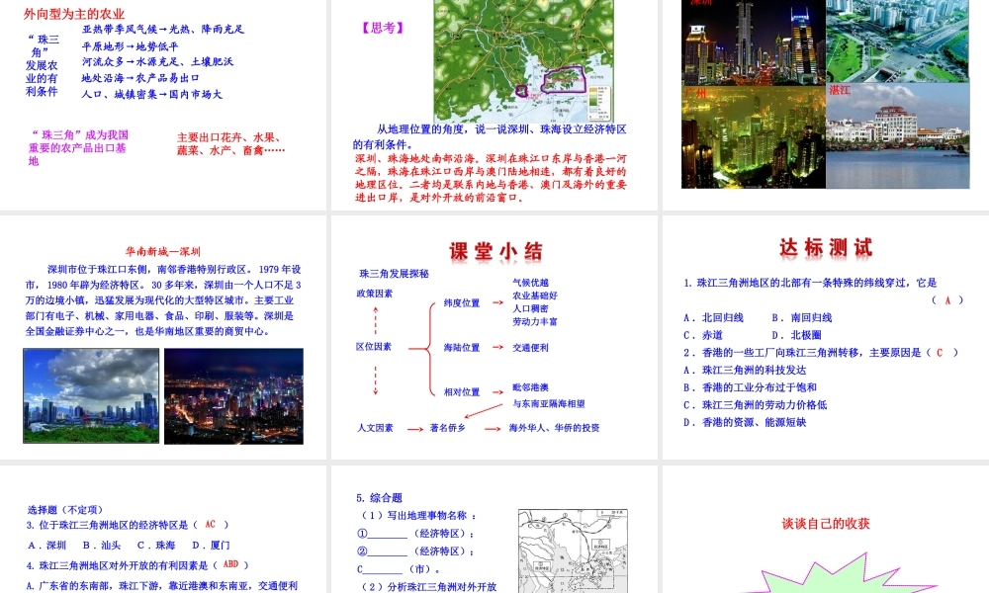Select the aerial city highway photo
The image size is (989, 593).
(898, 41)
